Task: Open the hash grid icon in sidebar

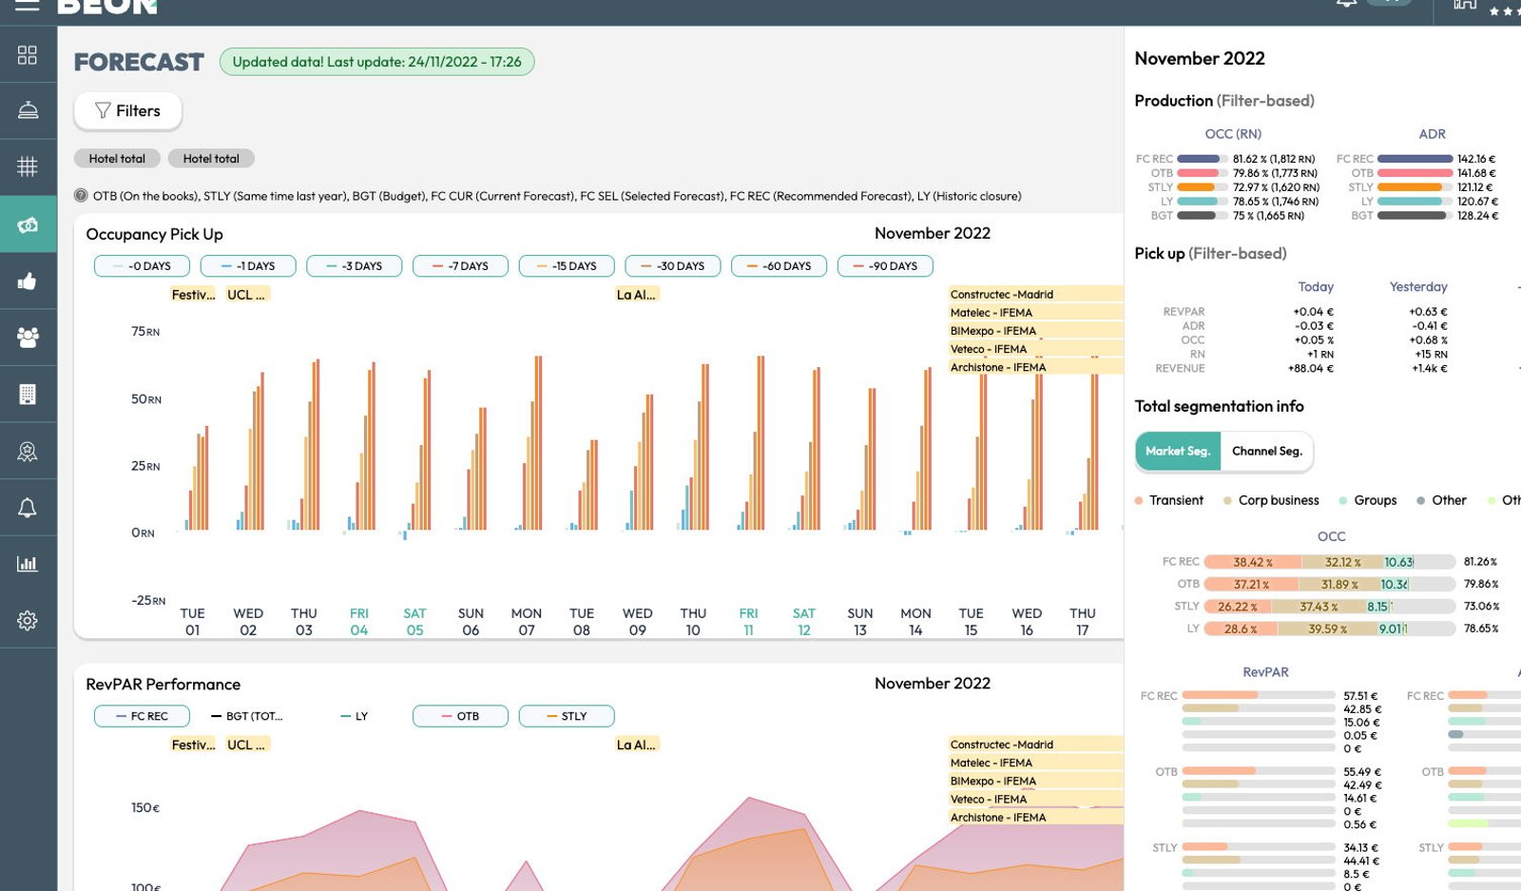Action: 28,166
